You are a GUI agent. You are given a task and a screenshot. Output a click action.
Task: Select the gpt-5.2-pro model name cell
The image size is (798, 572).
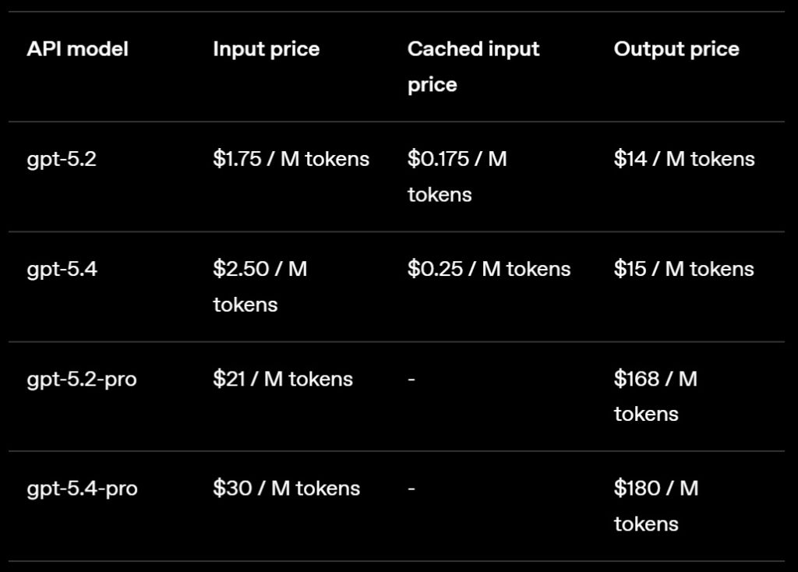tap(81, 380)
